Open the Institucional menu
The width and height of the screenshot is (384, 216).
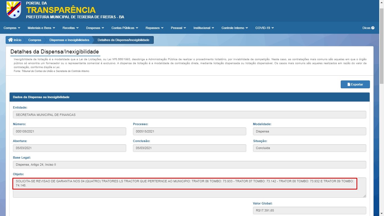(x=204, y=28)
